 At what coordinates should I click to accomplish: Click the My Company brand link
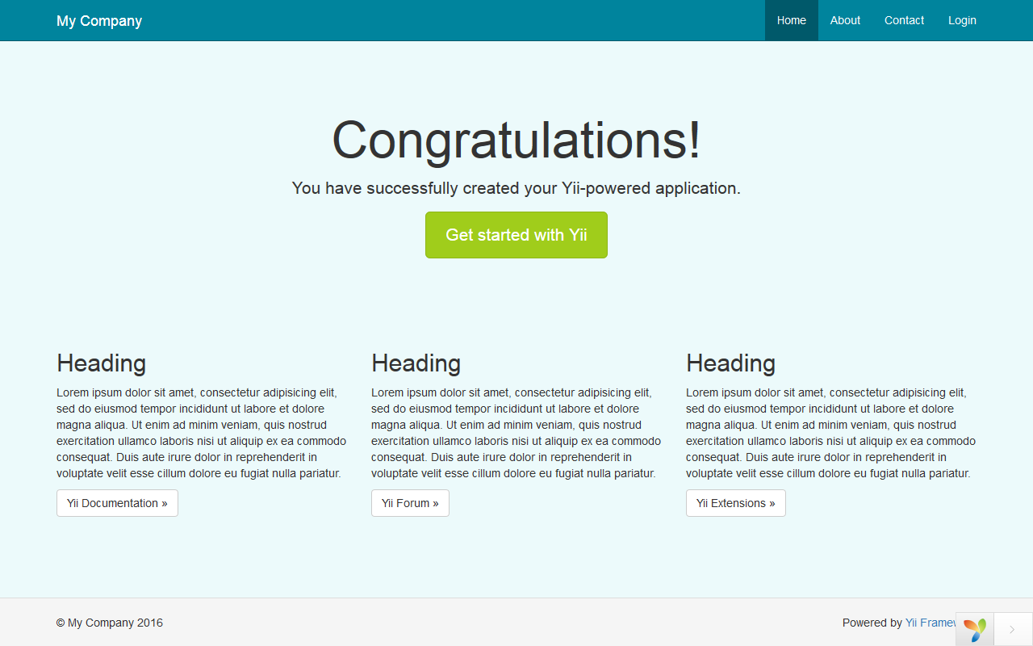click(99, 20)
